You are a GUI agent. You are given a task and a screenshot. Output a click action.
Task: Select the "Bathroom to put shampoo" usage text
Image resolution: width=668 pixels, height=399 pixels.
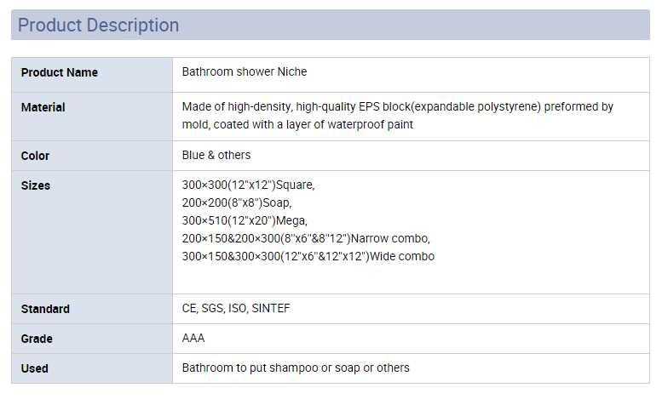(x=296, y=368)
